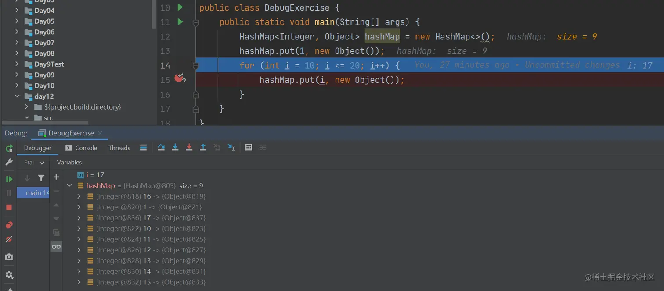Add a new watch with plus icon

[x=56, y=177]
